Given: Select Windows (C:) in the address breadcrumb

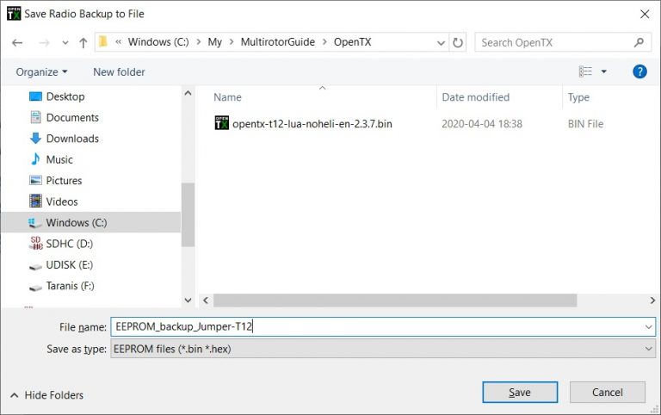Looking at the screenshot, I should (158, 42).
